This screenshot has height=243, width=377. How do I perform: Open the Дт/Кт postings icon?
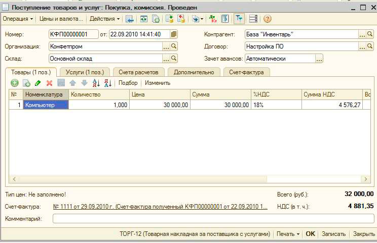[213, 19]
